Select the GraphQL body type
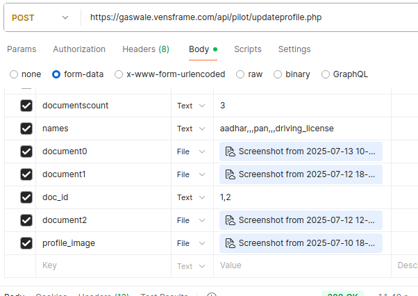The image size is (418, 296). 326,74
